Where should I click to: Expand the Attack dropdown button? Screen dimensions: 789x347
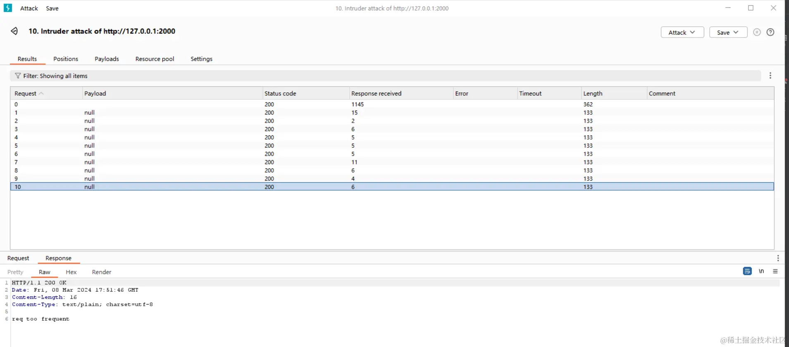(x=682, y=32)
